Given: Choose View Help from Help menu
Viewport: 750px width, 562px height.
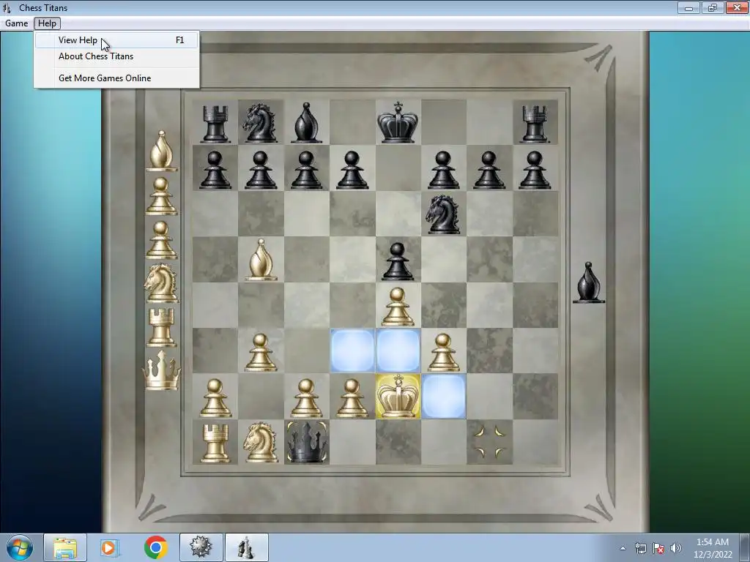Looking at the screenshot, I should point(116,40).
